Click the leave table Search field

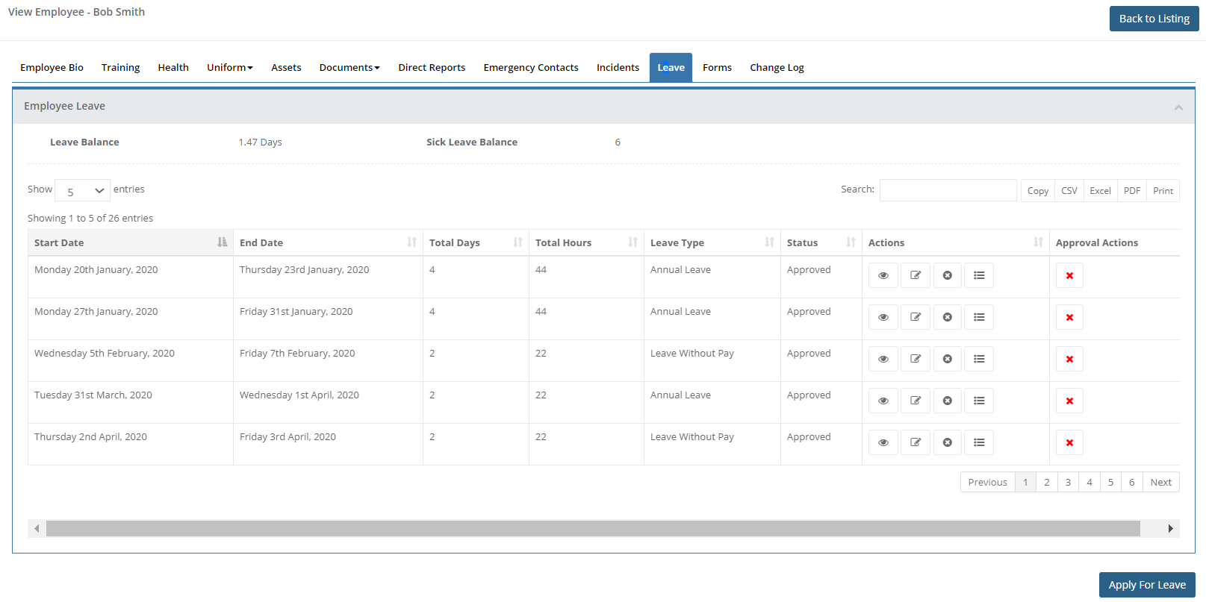click(948, 190)
